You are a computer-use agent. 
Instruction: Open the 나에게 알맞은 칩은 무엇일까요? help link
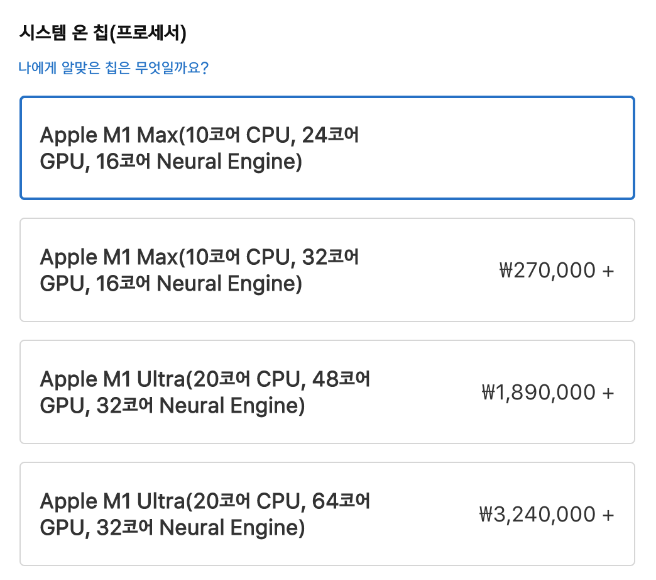pyautogui.click(x=113, y=67)
